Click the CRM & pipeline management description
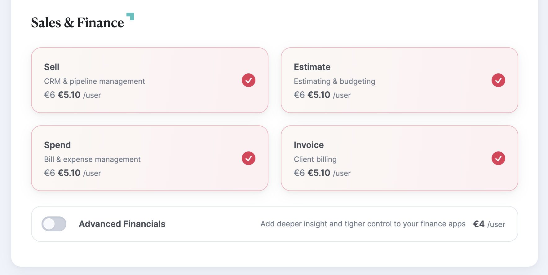The image size is (548, 275). tap(95, 81)
